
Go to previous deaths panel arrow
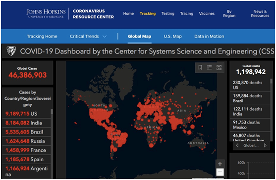coord(237,145)
